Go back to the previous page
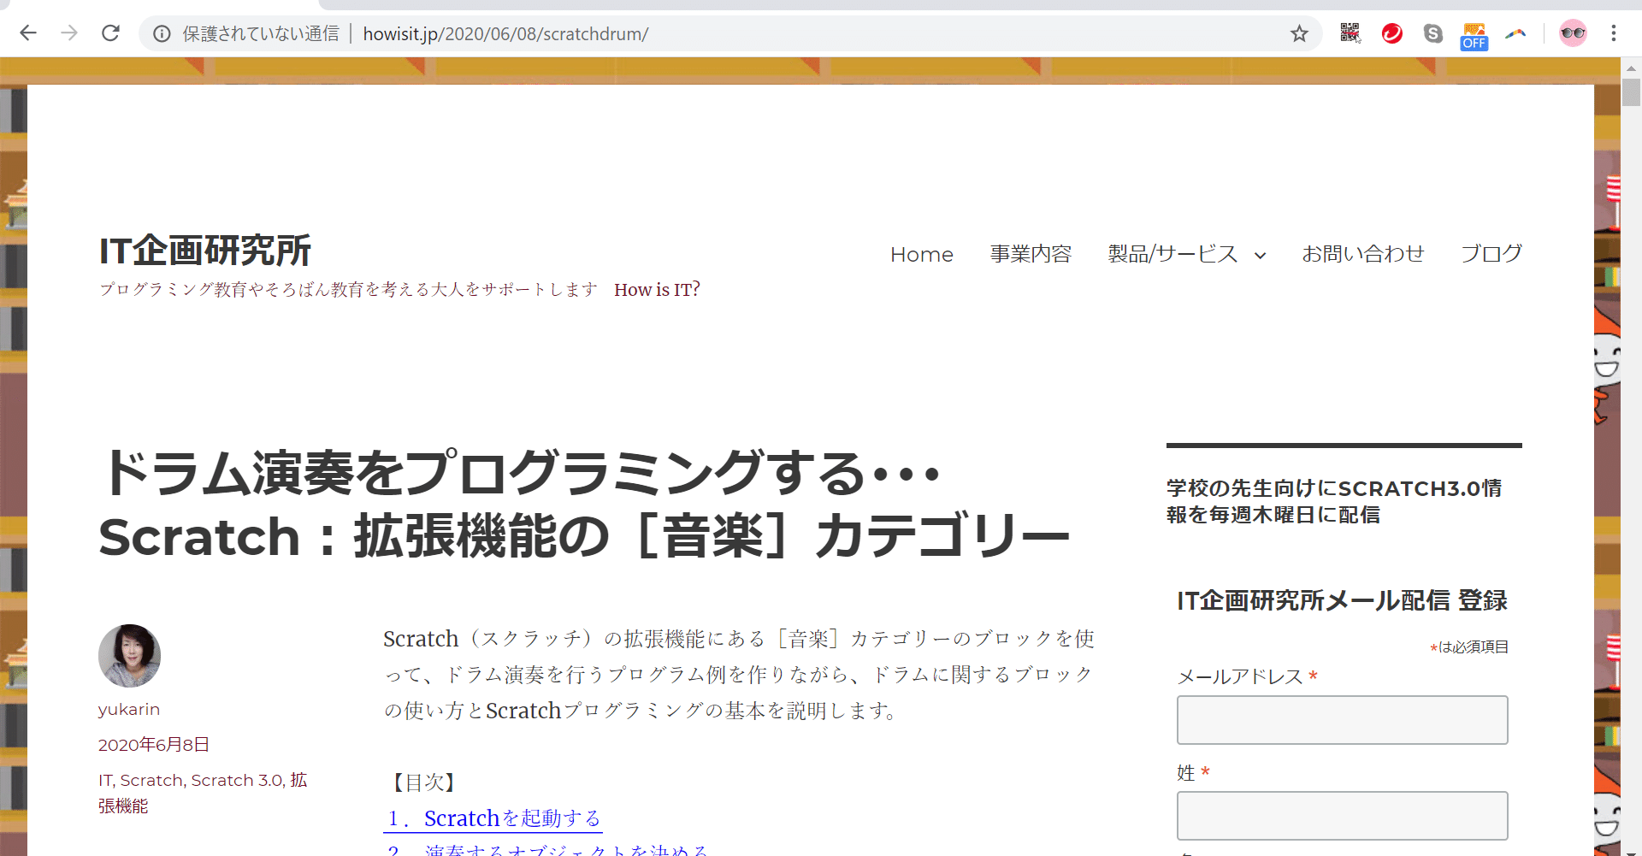1642x856 pixels. (x=28, y=33)
